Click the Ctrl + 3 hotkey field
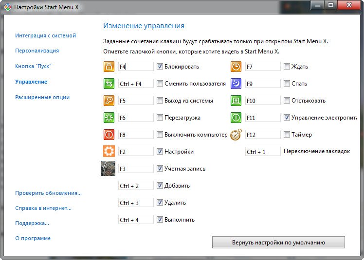Image resolution: width=364 pixels, height=260 pixels. coord(136,203)
